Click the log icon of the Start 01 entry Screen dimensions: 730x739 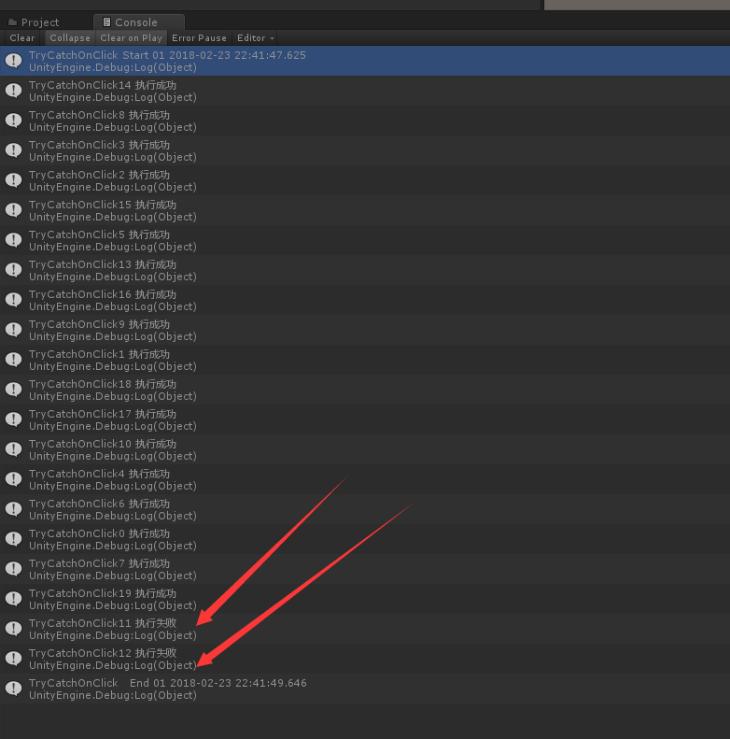coord(13,61)
